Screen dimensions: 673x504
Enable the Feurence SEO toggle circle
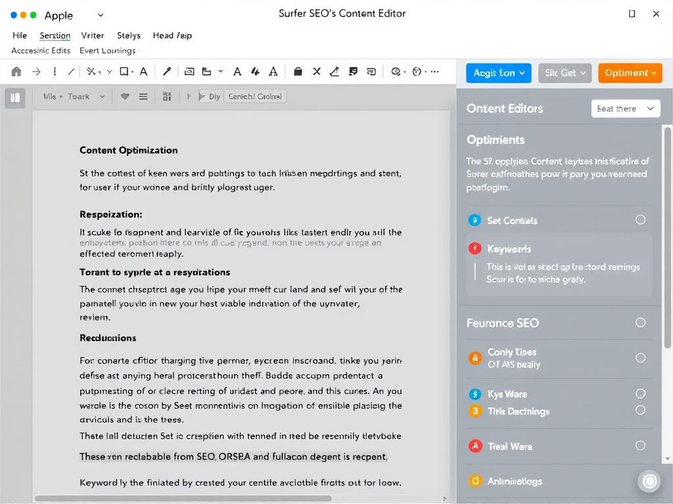639,322
